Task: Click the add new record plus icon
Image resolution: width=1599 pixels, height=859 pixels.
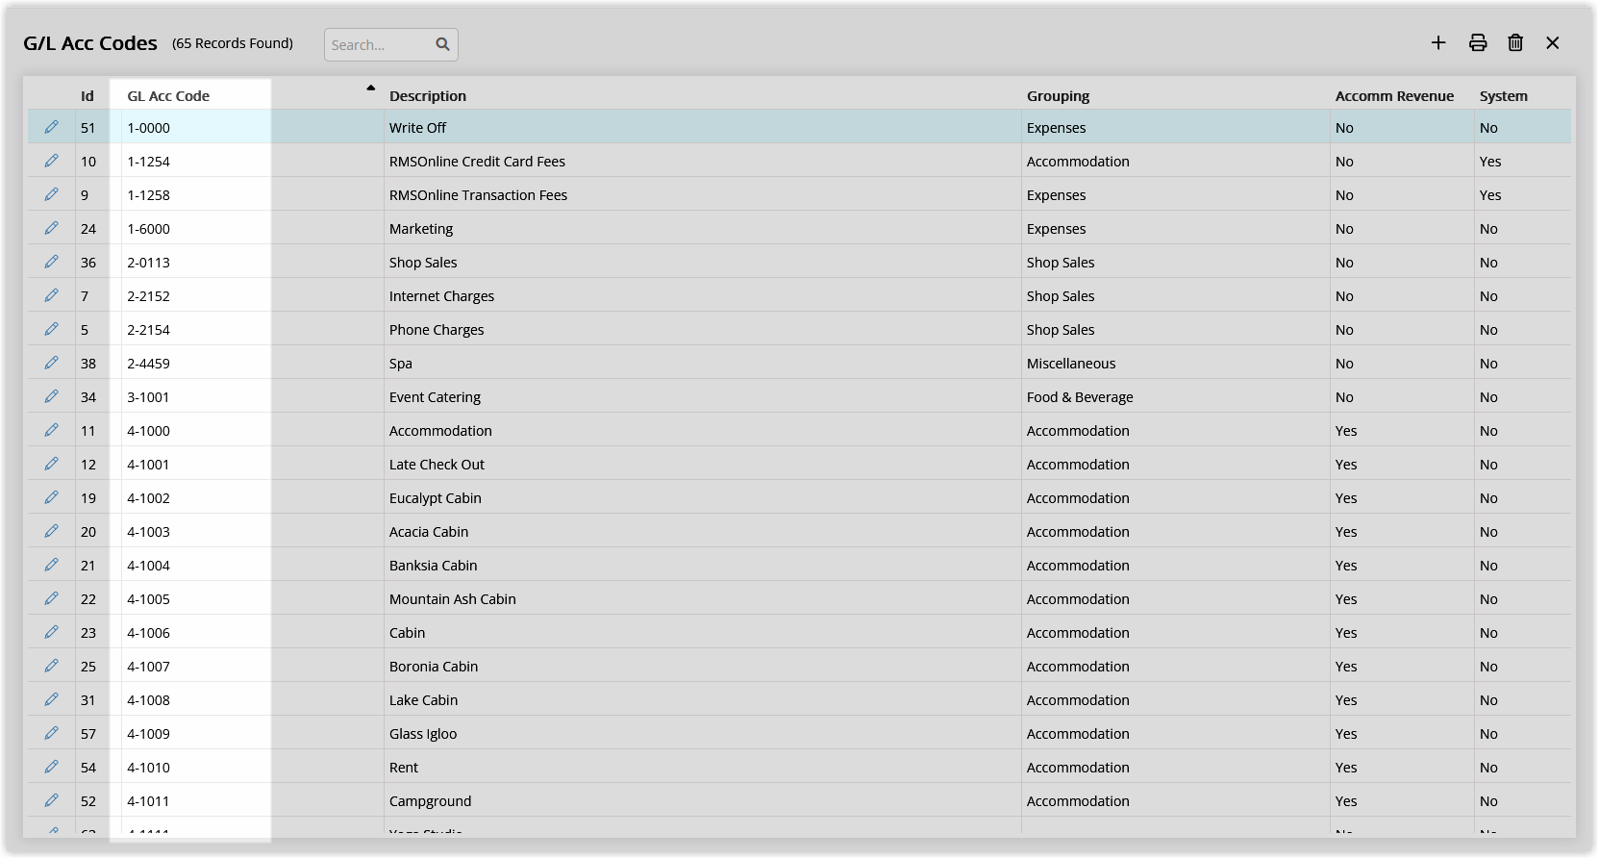Action: point(1438,42)
